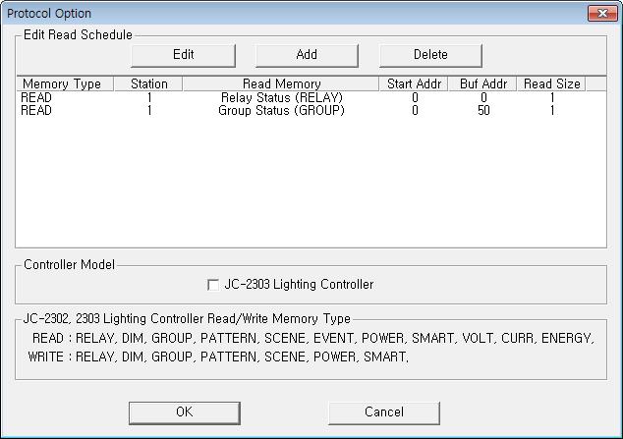Enable JC-2303 Lighting Controller checkbox

click(x=213, y=285)
